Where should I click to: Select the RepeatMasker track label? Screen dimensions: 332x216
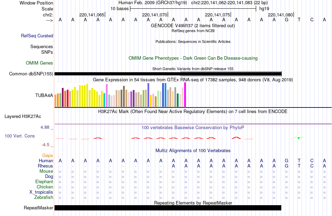[38, 208]
